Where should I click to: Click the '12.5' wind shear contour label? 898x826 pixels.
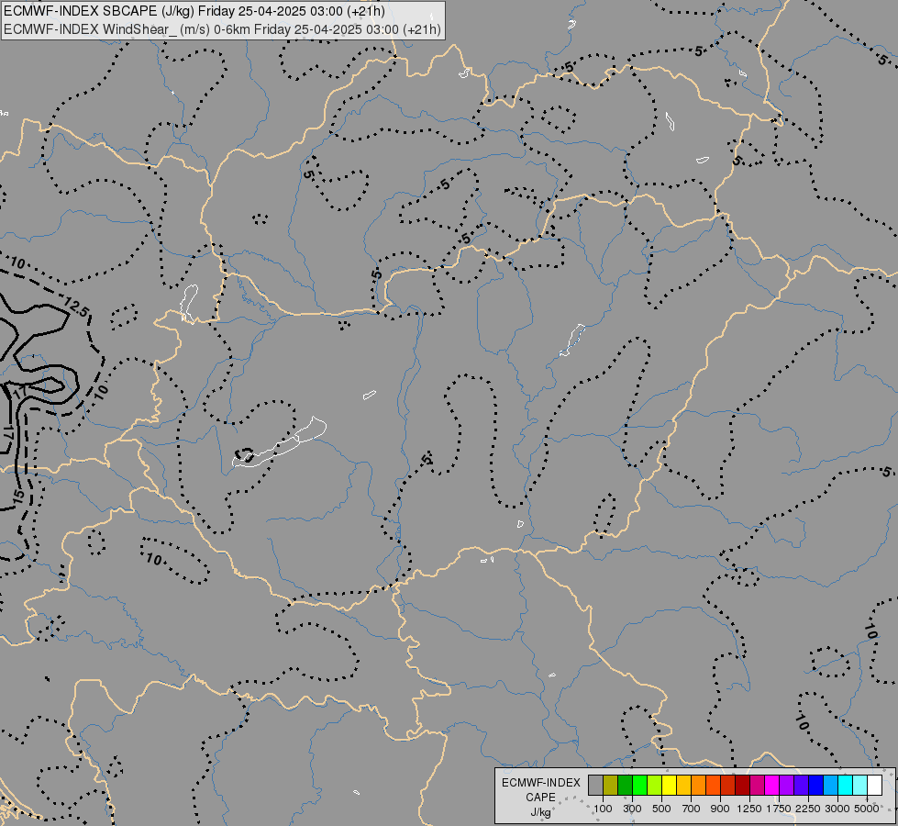(77, 307)
